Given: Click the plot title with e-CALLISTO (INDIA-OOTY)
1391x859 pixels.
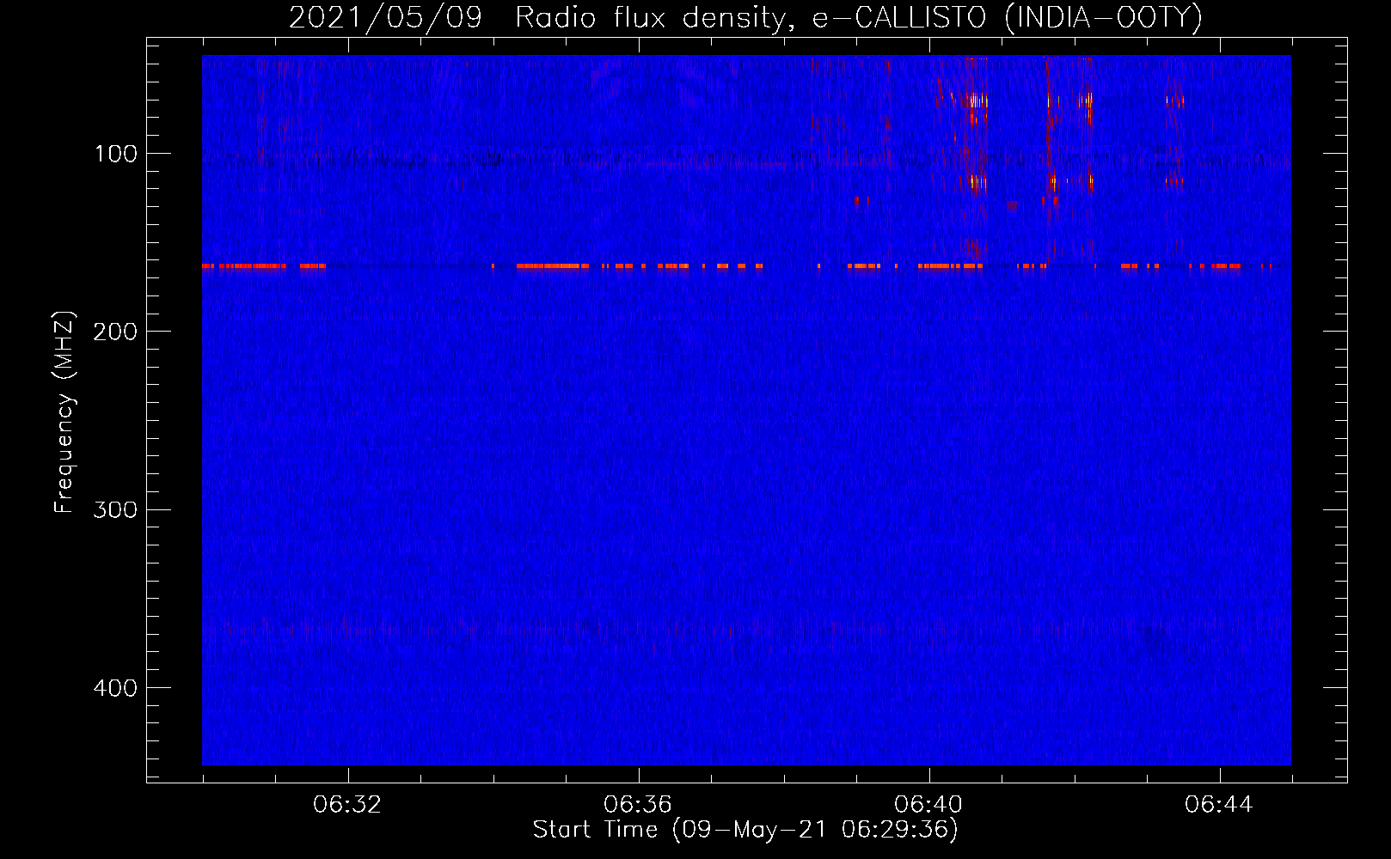Looking at the screenshot, I should (x=745, y=17).
